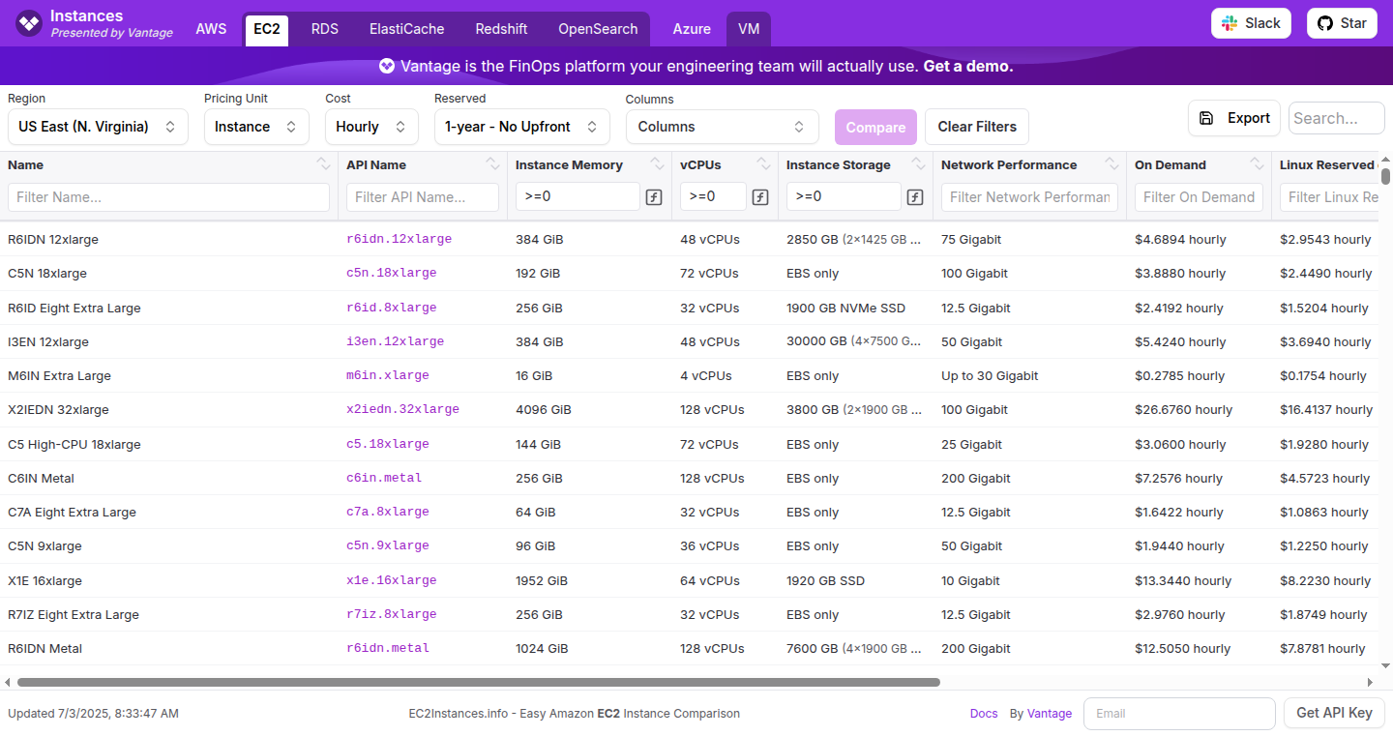Click the vertical scrollbar thumb
The height and width of the screenshot is (736, 1393).
[1385, 176]
